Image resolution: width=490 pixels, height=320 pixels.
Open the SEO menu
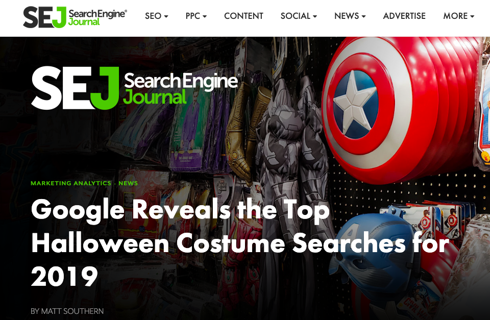coord(156,16)
